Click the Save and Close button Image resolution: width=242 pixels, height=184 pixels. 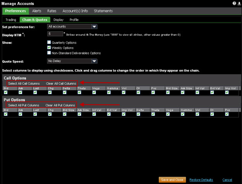[x=172, y=180]
